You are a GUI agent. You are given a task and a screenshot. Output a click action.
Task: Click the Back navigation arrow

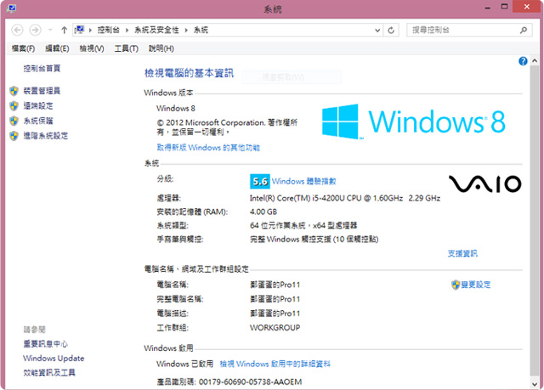(17, 30)
